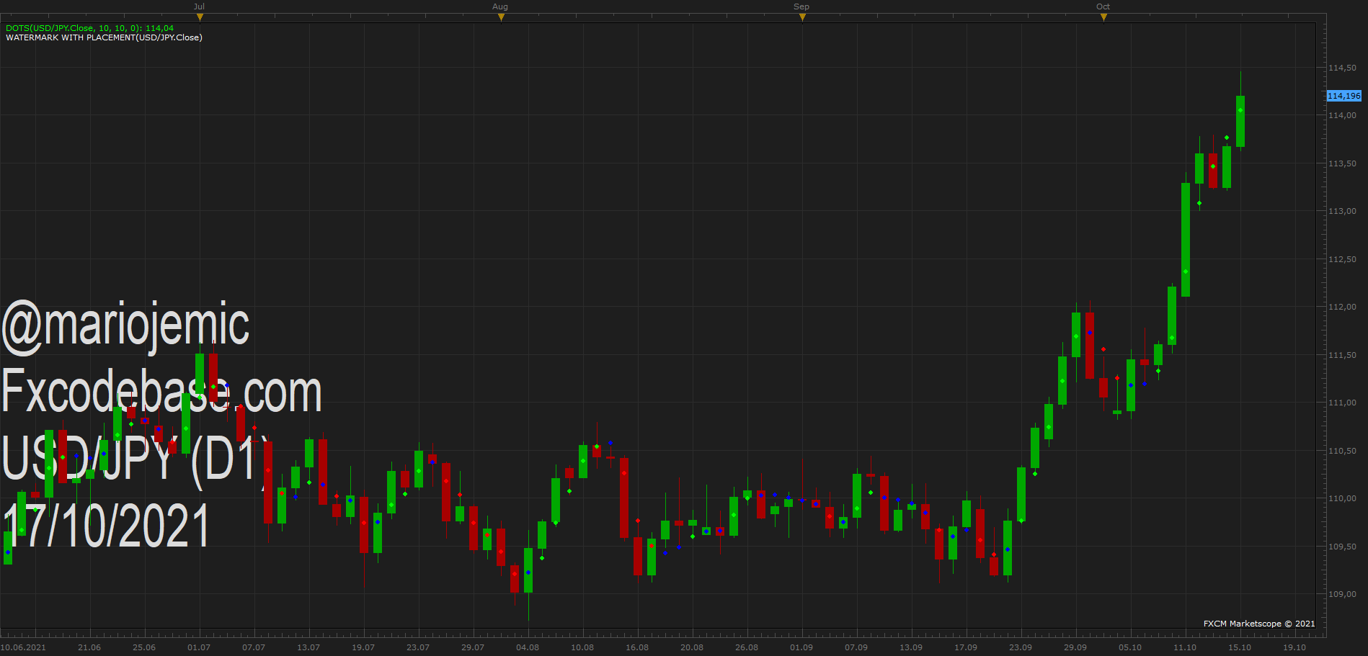Click the 112,50 price axis label
The height and width of the screenshot is (656, 1368).
(1342, 259)
